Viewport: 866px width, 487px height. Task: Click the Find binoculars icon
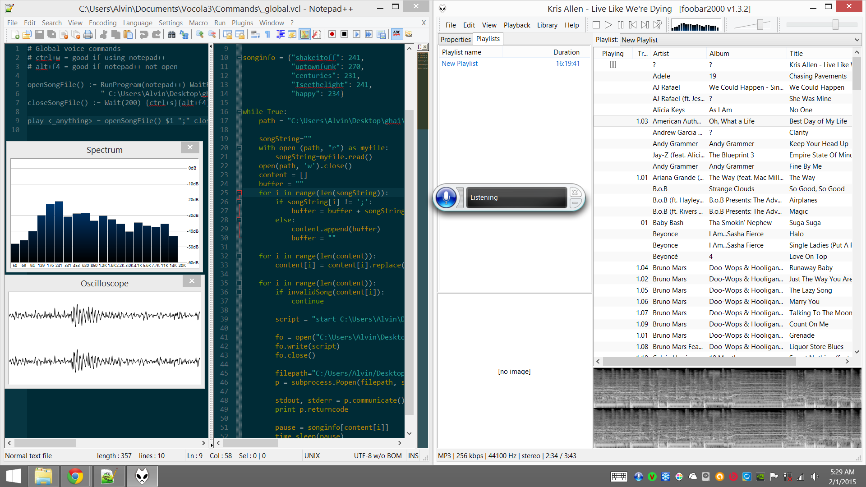click(x=171, y=34)
